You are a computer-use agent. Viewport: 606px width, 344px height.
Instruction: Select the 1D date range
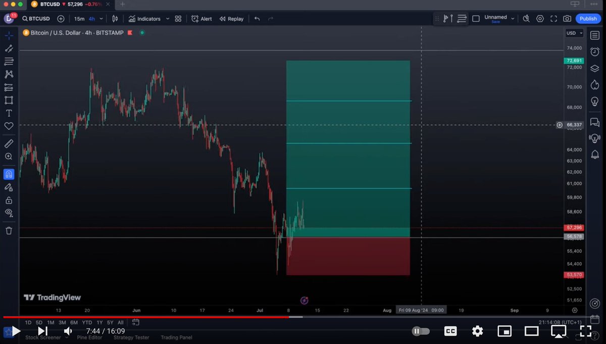(28, 322)
